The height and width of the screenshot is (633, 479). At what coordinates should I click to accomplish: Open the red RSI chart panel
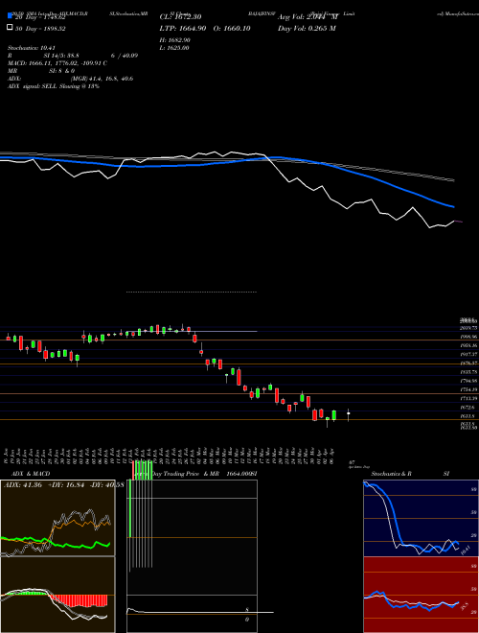pos(421,595)
